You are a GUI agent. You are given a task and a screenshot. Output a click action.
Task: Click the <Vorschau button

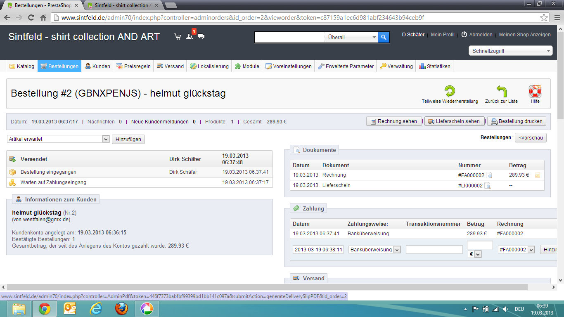click(531, 137)
